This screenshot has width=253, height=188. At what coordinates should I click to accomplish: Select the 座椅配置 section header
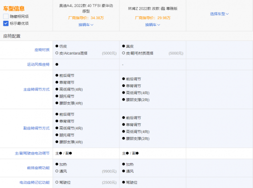(x=12, y=36)
